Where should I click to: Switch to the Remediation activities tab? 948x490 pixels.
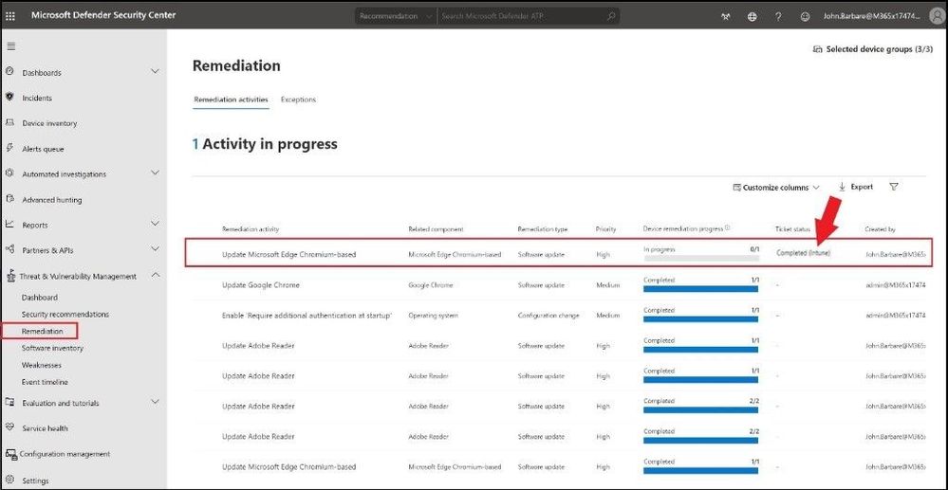tap(231, 100)
